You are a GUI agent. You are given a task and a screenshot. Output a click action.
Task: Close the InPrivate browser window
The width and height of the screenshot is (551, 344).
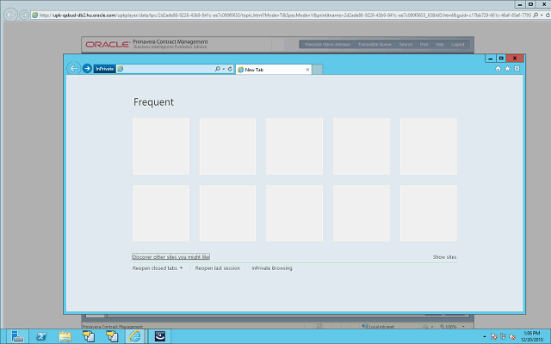(x=515, y=58)
